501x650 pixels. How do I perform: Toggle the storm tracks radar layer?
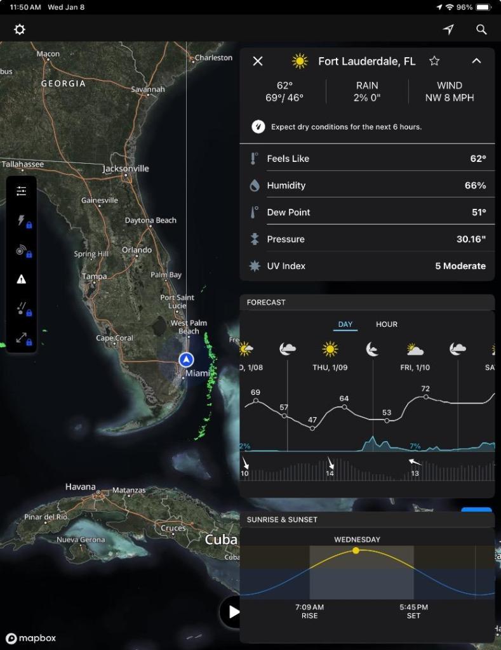click(x=22, y=251)
